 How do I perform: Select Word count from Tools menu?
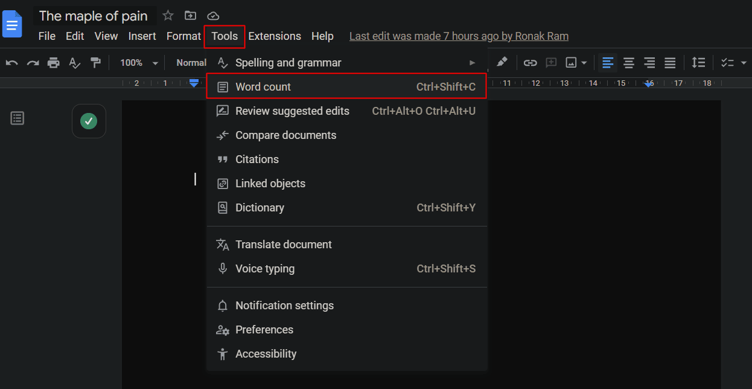(x=347, y=87)
